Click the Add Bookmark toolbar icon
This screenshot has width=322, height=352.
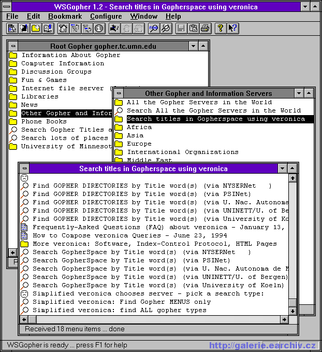point(24,29)
